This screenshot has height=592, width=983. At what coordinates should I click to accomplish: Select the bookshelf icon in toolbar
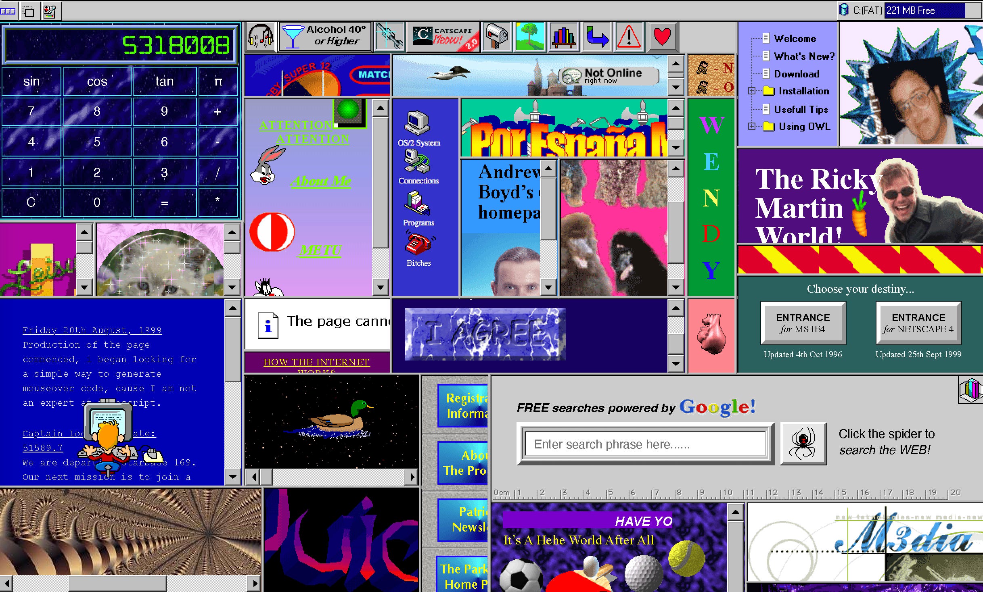pyautogui.click(x=564, y=37)
